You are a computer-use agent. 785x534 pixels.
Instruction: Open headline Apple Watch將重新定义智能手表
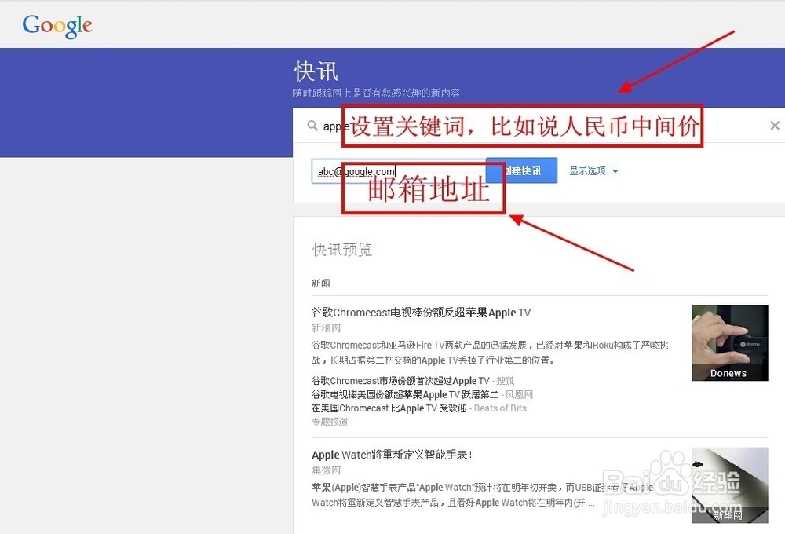coord(392,455)
